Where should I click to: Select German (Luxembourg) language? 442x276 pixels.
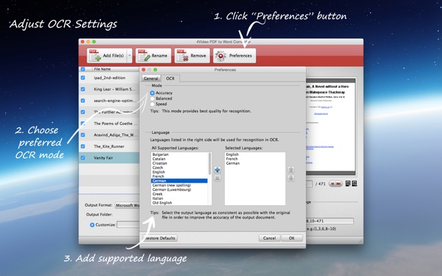pyautogui.click(x=172, y=189)
